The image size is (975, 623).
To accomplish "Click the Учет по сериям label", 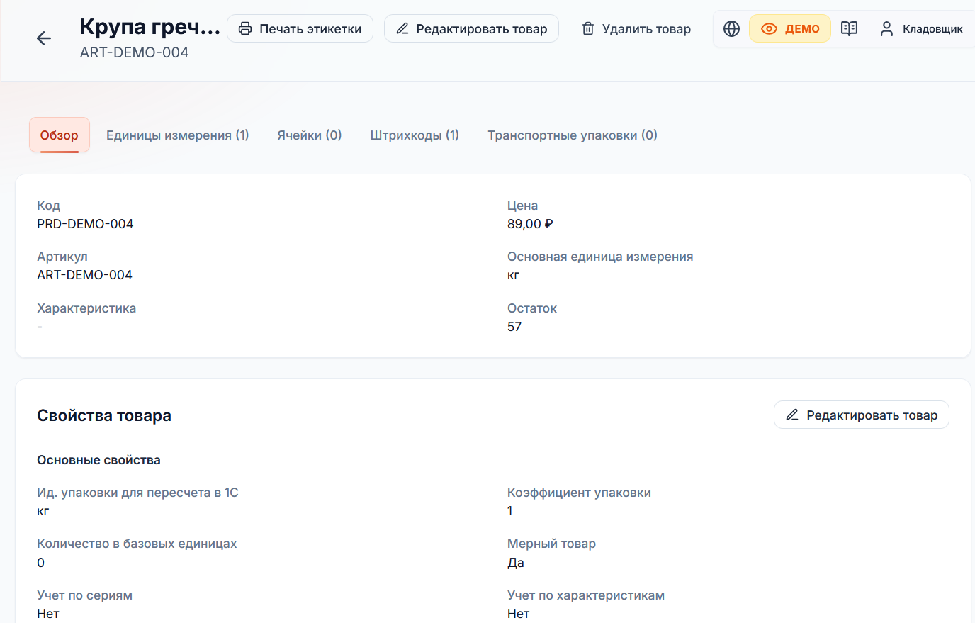I will coord(85,595).
